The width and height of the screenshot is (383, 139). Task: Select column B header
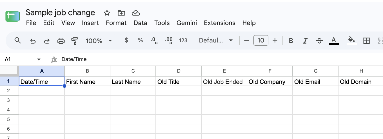[x=87, y=71]
